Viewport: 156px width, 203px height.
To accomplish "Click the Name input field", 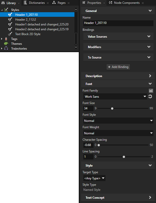I will pos(118,23).
